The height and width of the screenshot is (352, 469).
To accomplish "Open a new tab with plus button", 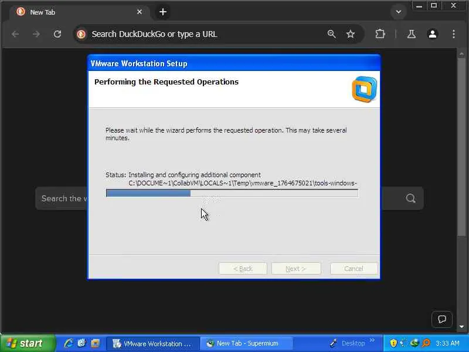I will 163,12.
